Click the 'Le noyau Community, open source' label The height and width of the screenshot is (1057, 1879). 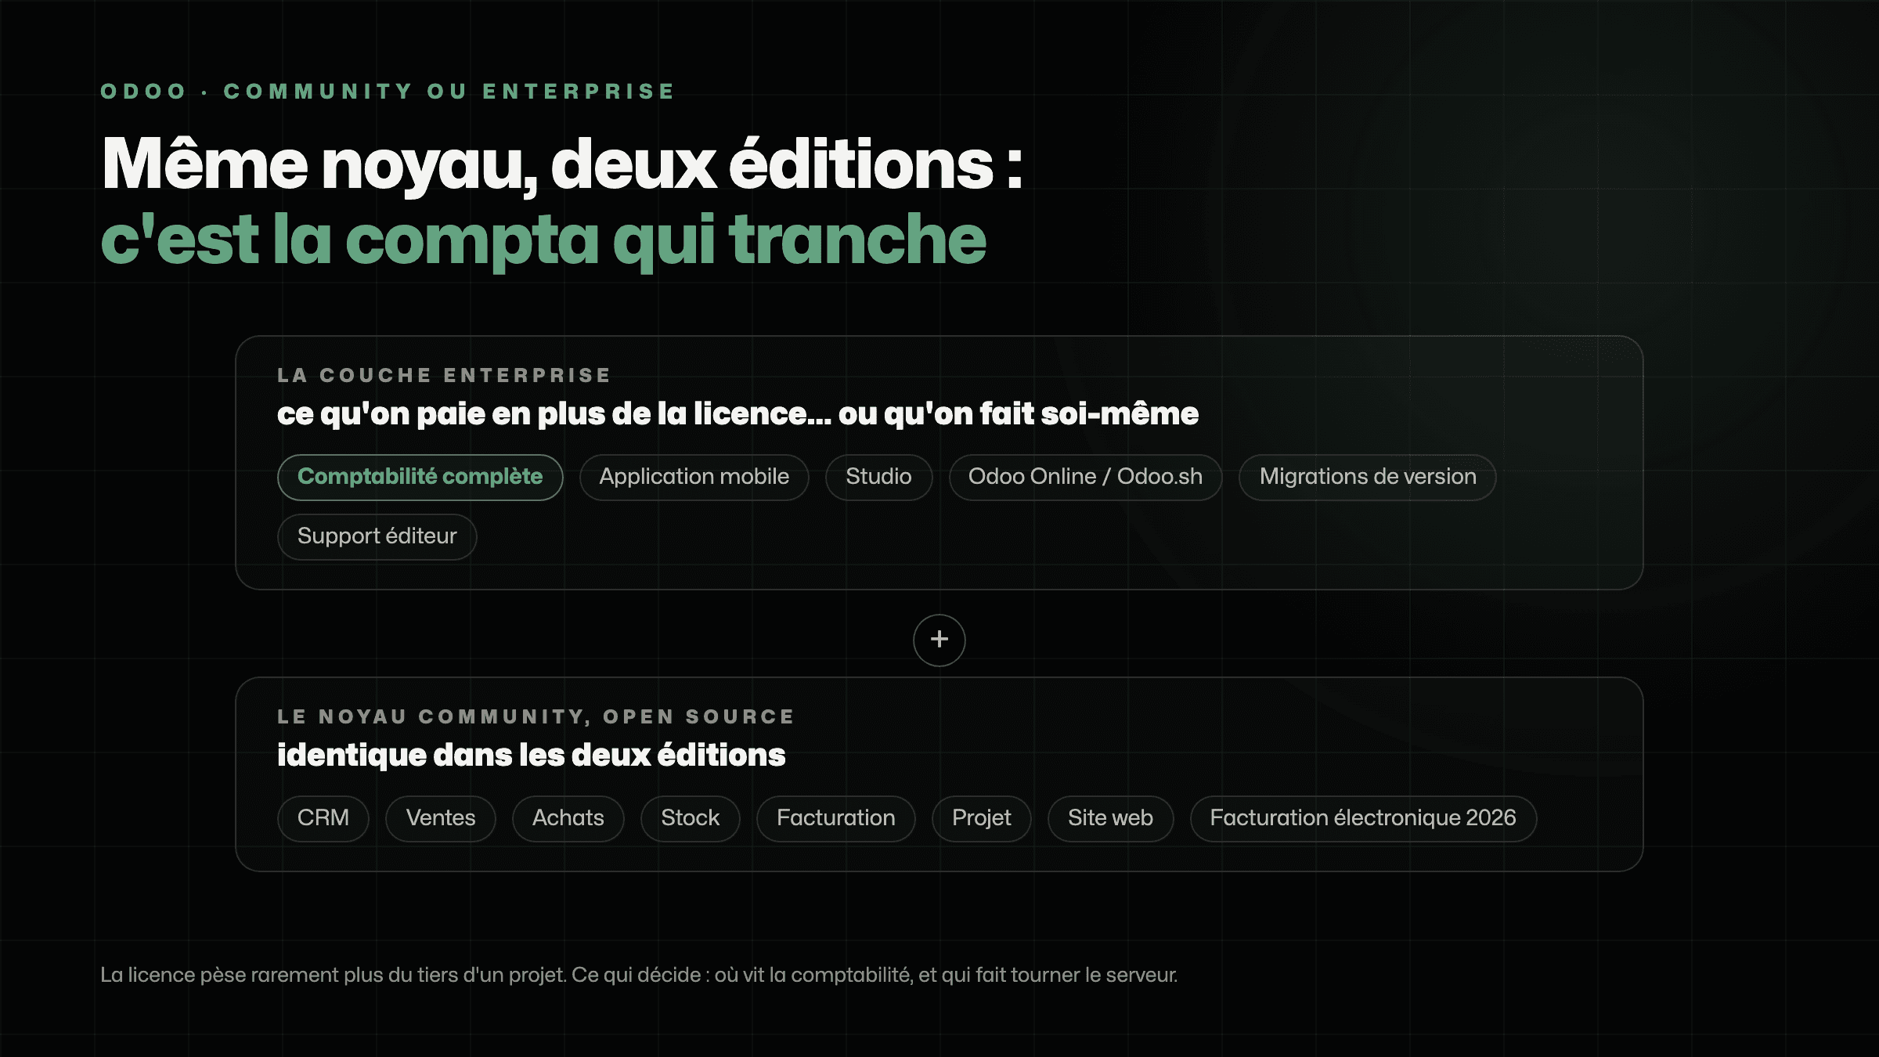coord(536,716)
